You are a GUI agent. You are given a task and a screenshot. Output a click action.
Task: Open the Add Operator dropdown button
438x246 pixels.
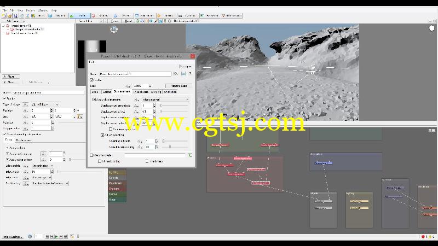[x=38, y=83]
